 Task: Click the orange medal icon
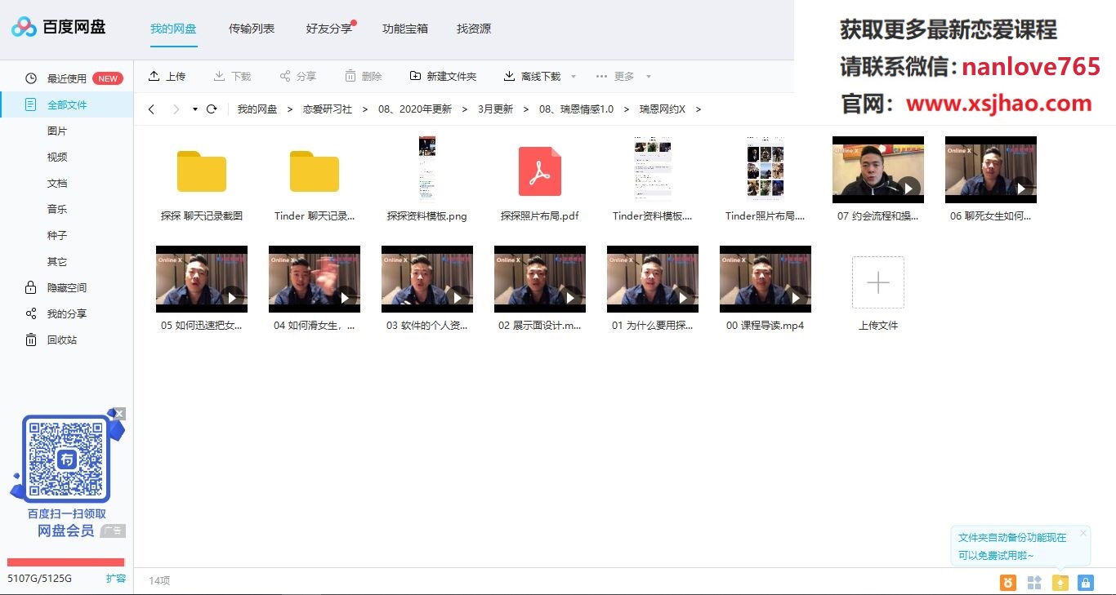(1008, 582)
